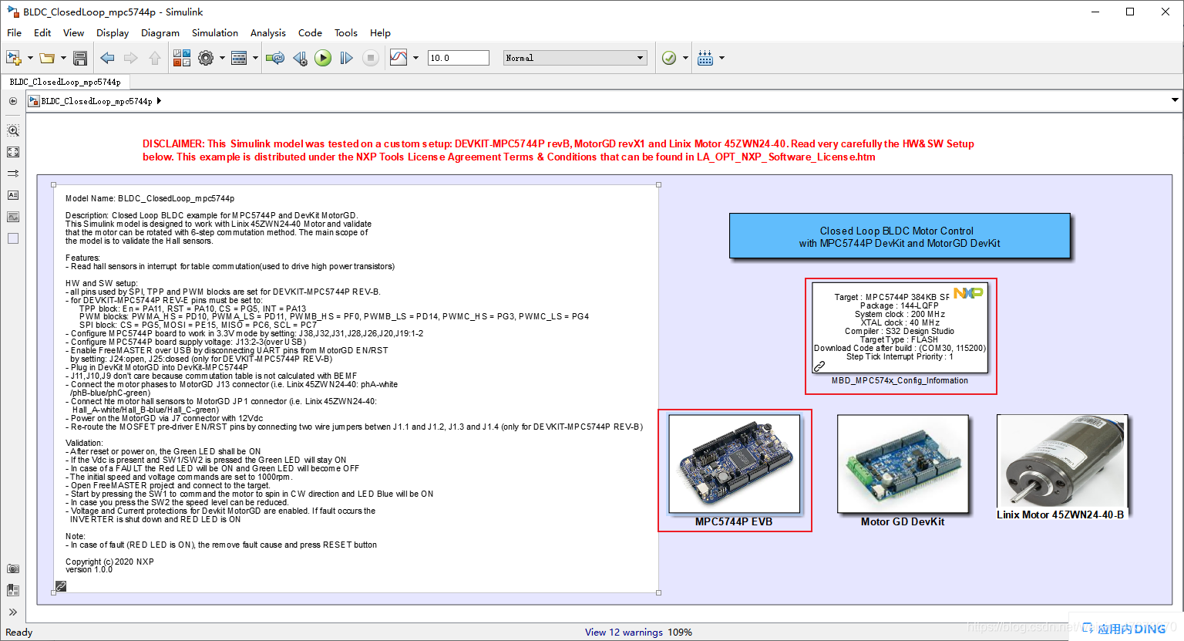Toggle the Stop simulation button
The image size is (1184, 641).
point(371,57)
